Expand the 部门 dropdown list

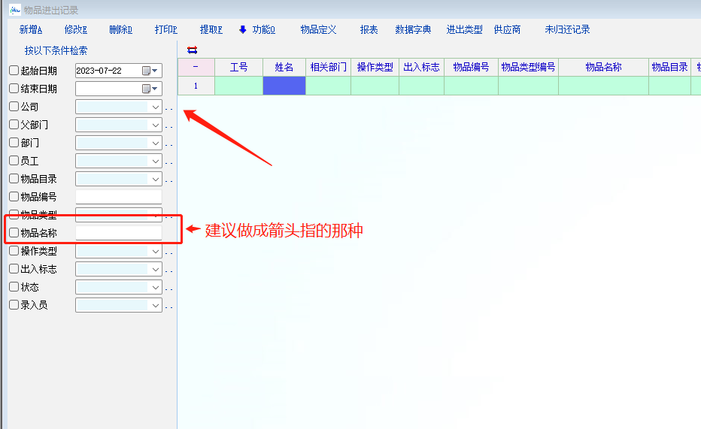[x=156, y=143]
